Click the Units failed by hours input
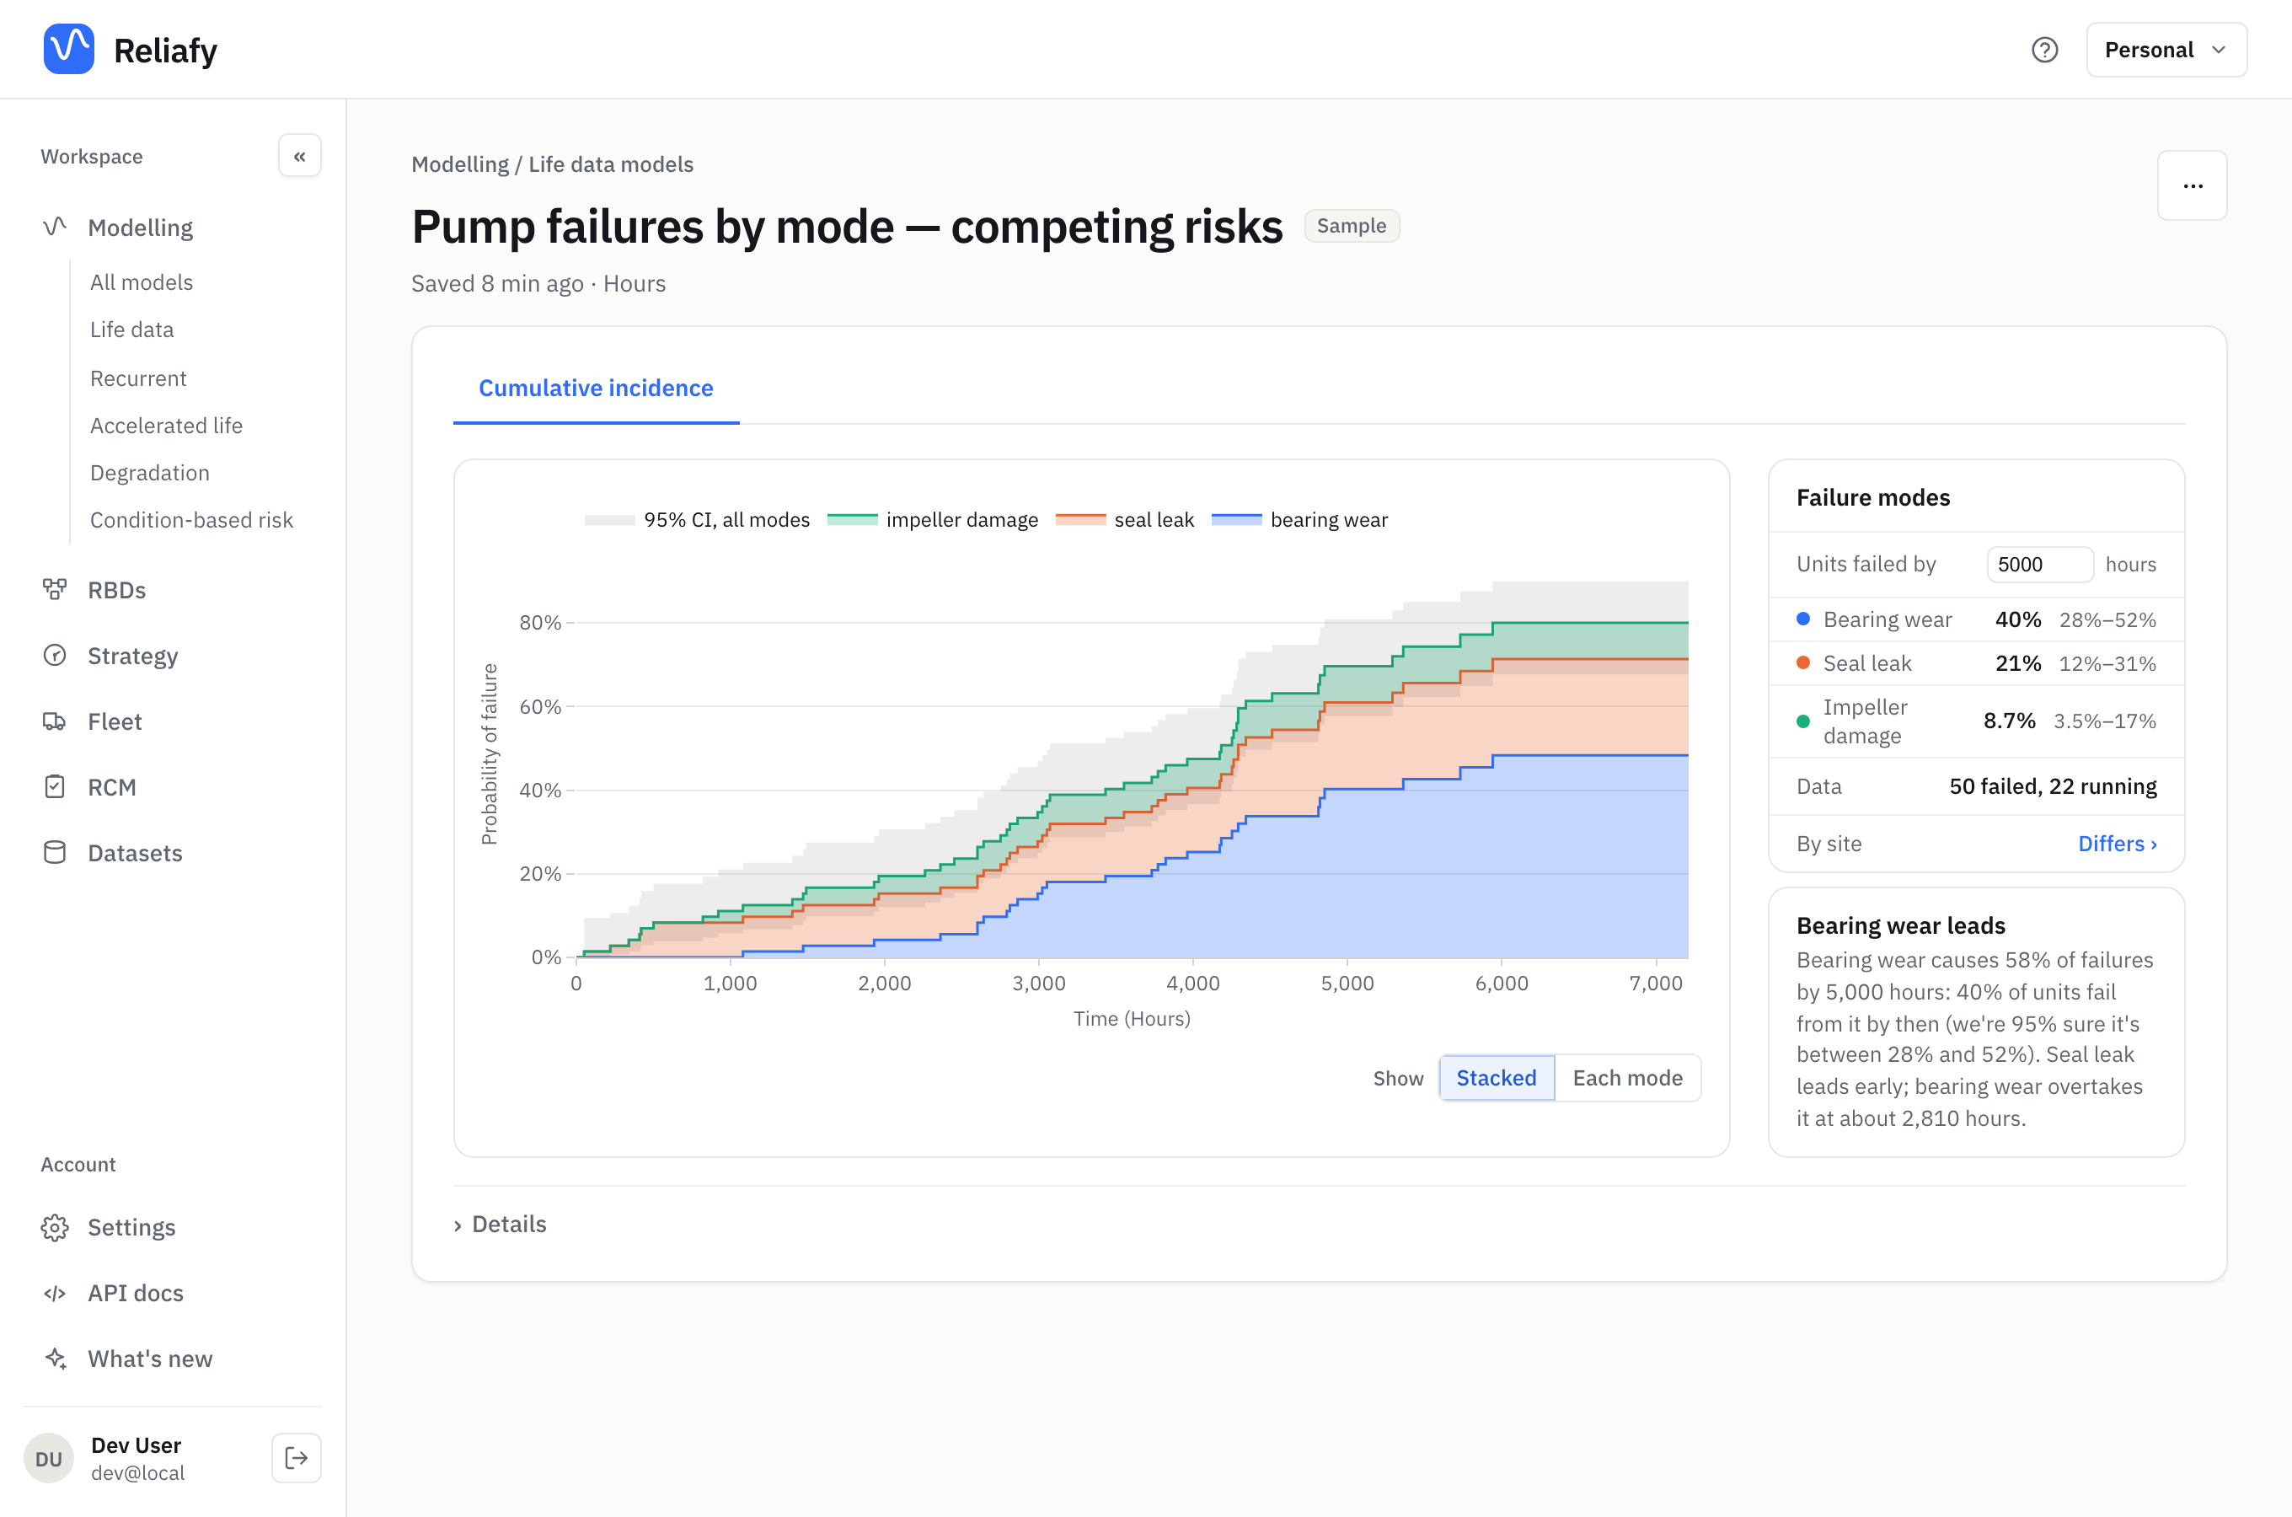2292x1517 pixels. (2039, 564)
